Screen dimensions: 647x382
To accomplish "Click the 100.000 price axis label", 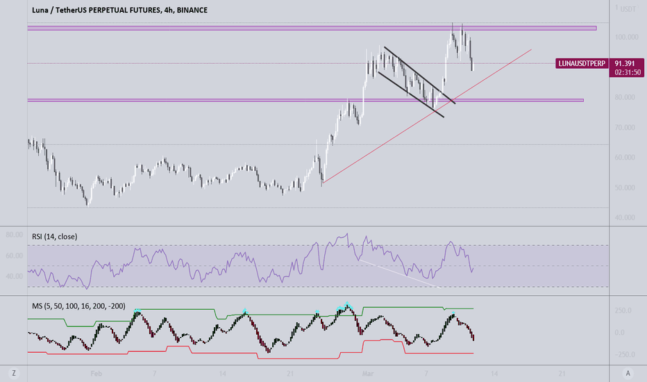I will [x=626, y=38].
